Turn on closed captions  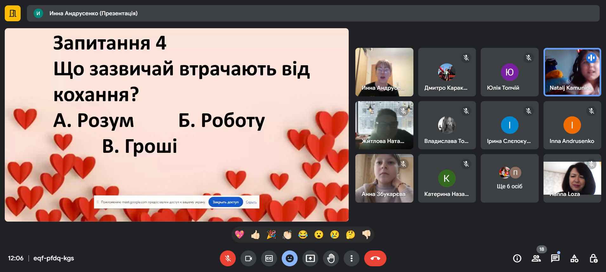(x=269, y=258)
